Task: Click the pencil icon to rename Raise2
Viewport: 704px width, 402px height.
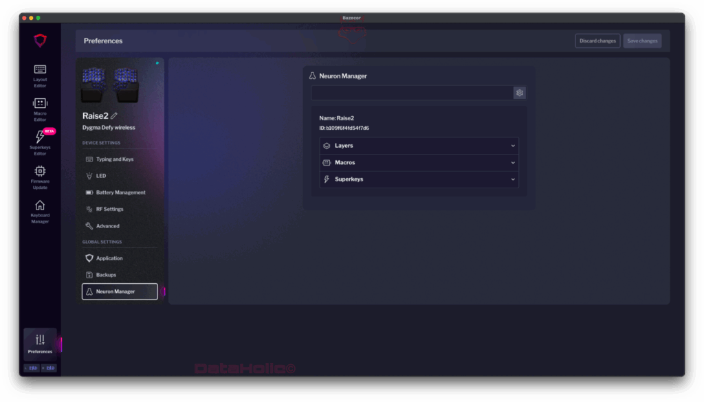Action: (114, 116)
